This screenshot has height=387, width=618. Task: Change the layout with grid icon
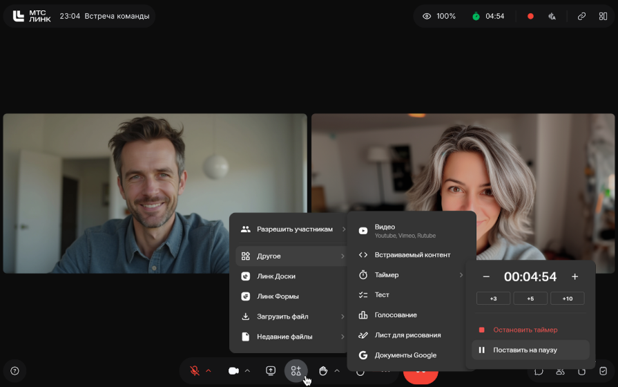point(603,16)
